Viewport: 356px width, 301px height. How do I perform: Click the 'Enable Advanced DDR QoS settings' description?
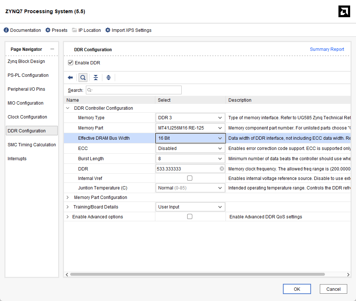(266, 217)
